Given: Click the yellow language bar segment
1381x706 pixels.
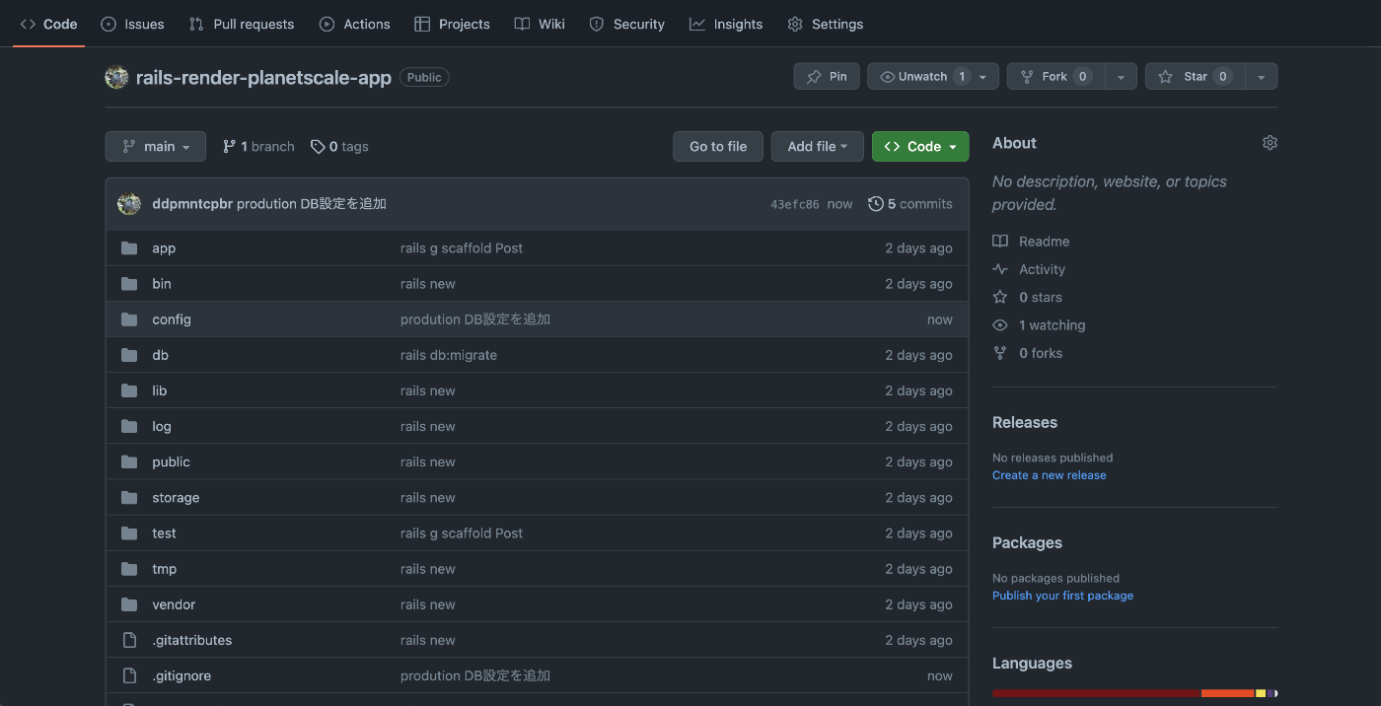Looking at the screenshot, I should click(1261, 693).
